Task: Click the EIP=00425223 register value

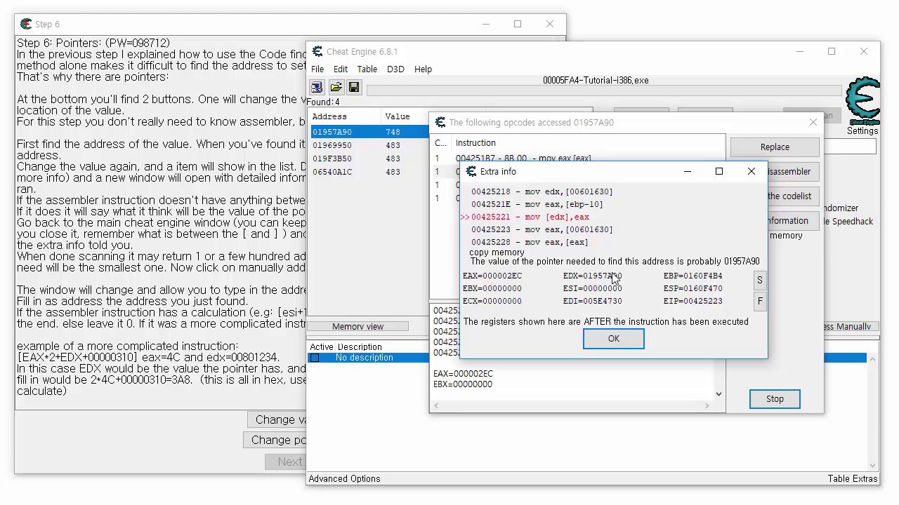Action: (693, 301)
